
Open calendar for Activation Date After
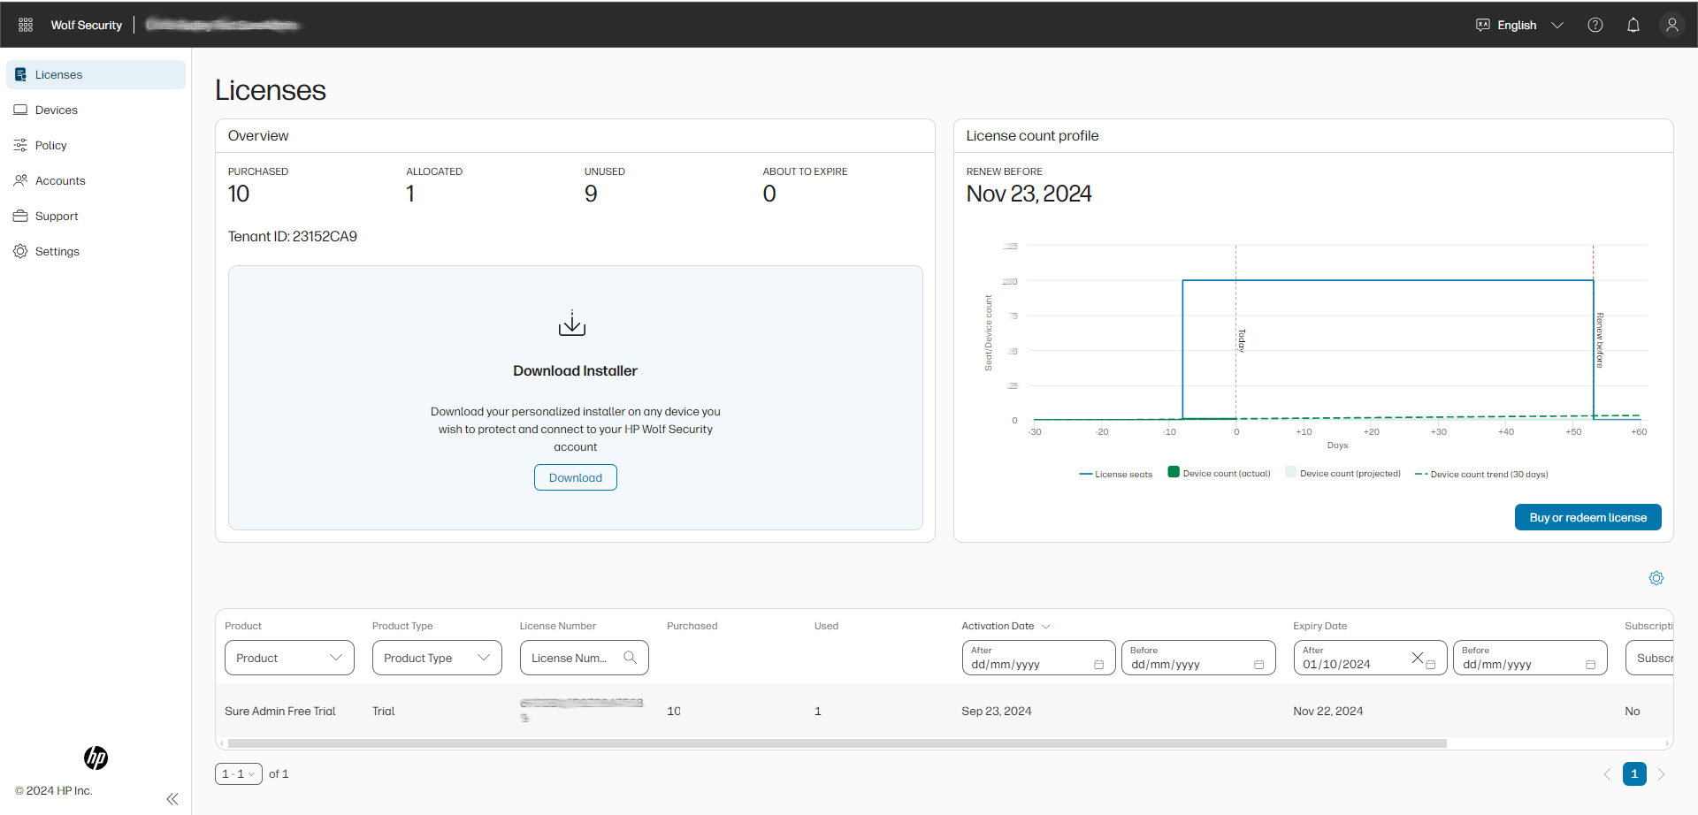[x=1099, y=665]
